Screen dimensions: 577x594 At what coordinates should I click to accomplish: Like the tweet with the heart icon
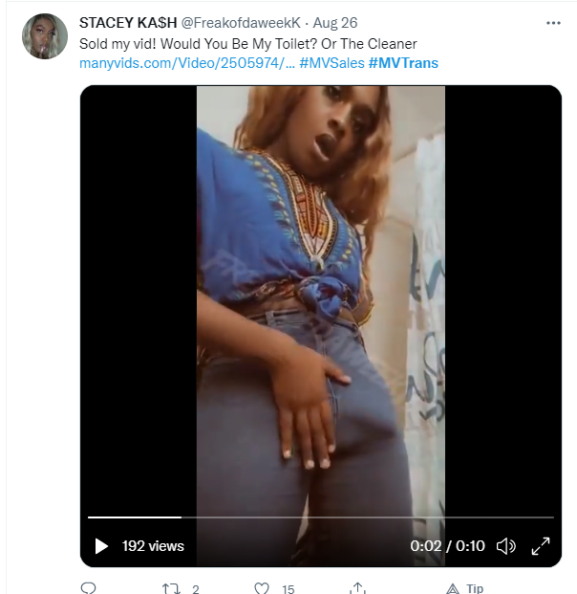262,588
